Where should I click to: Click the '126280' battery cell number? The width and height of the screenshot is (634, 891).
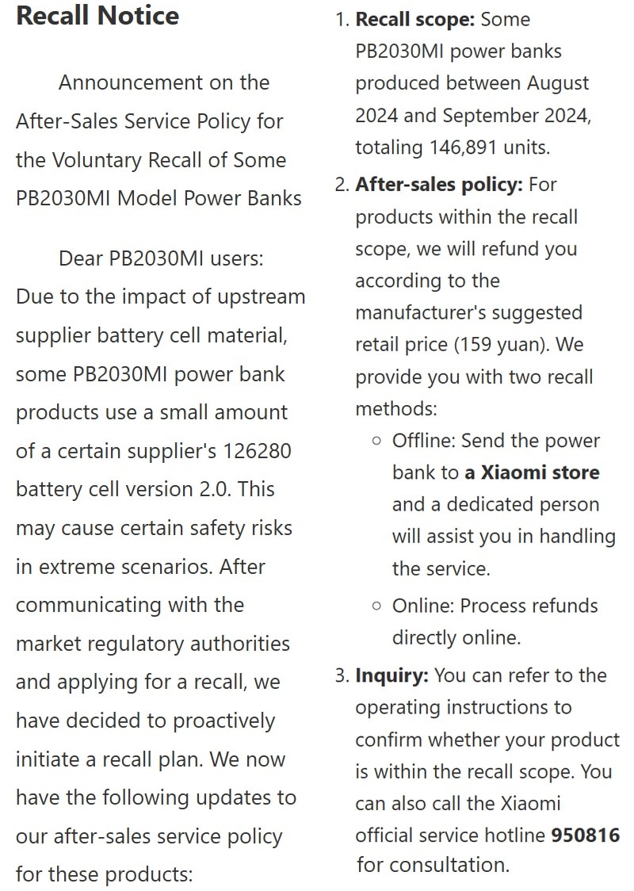coord(257,451)
